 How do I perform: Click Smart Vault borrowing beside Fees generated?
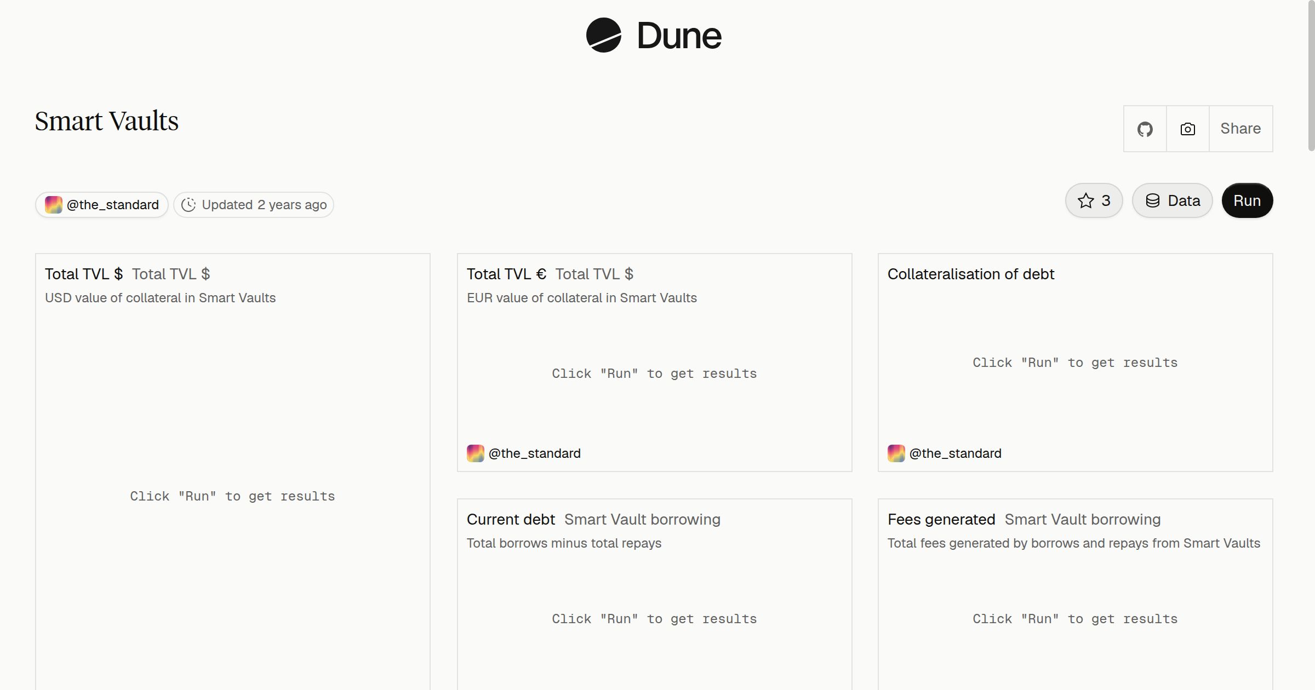(1083, 519)
